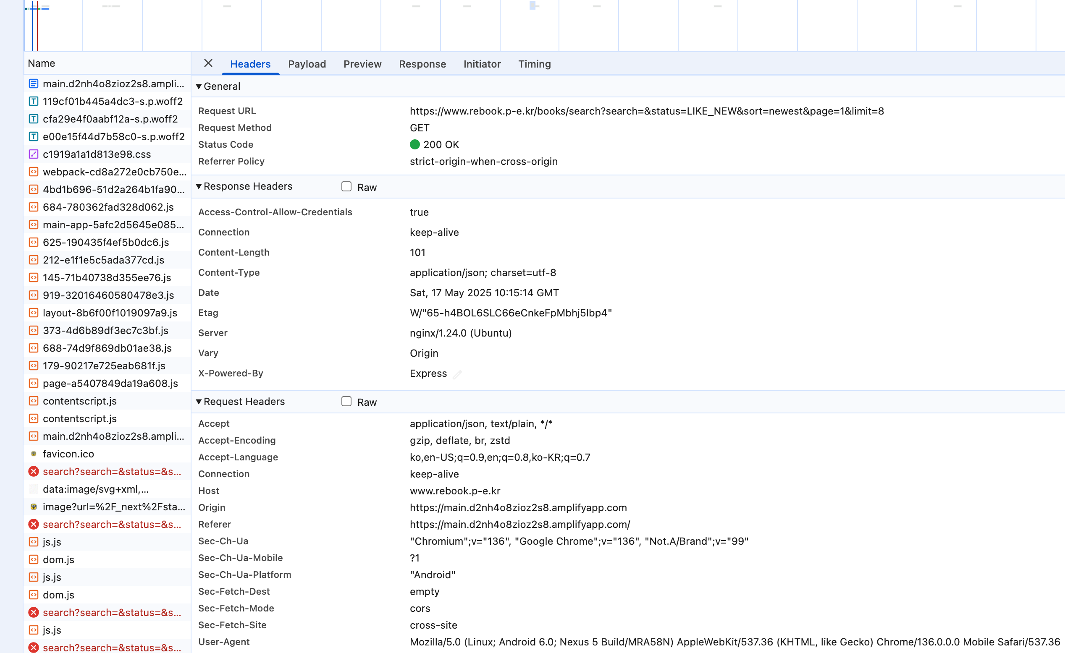The image size is (1065, 653).
Task: Select the first contentscript.js request
Action: click(x=107, y=401)
